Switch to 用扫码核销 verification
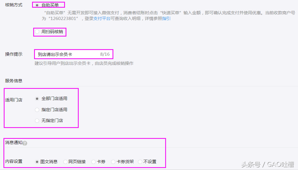 tap(37, 32)
